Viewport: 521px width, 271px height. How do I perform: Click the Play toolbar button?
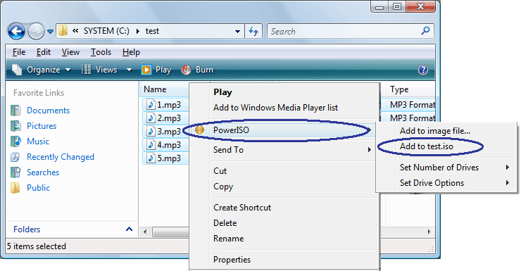pyautogui.click(x=156, y=70)
